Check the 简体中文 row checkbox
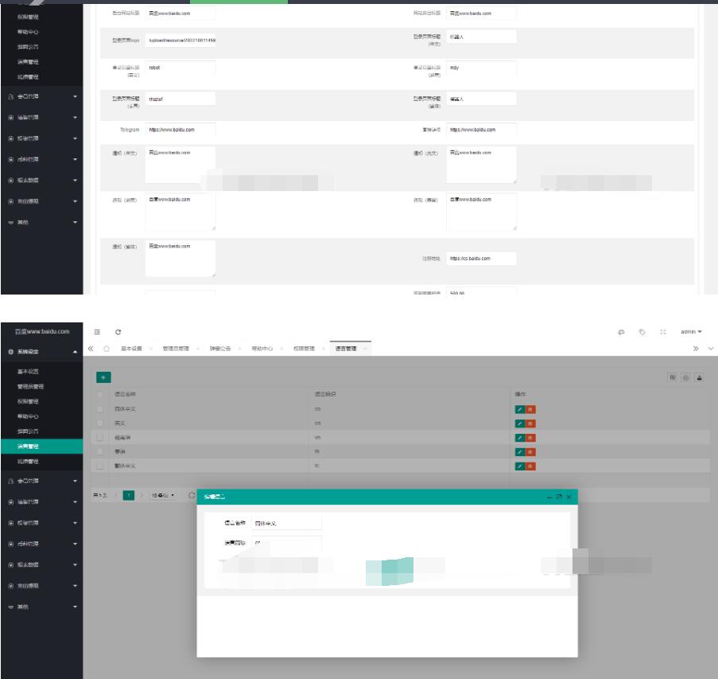 [99, 408]
